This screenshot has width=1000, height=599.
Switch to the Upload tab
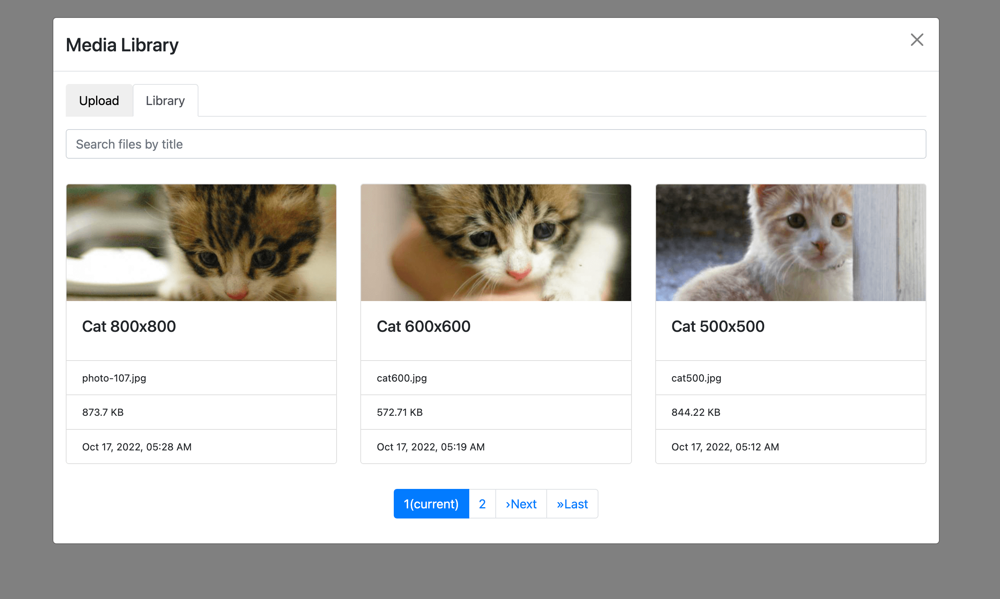[99, 100]
